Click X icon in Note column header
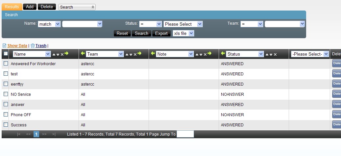 (205, 54)
